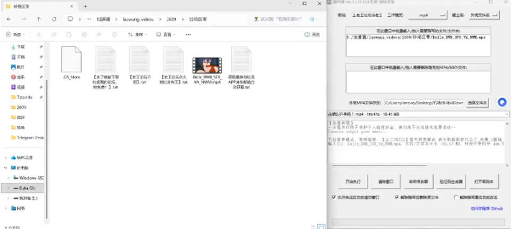Refresh the Explorer folder view
The height and width of the screenshot is (229, 511).
[54, 19]
